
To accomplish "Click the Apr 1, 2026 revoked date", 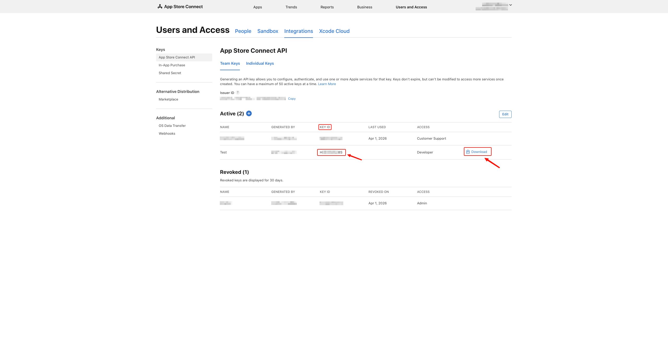I will tap(378, 203).
